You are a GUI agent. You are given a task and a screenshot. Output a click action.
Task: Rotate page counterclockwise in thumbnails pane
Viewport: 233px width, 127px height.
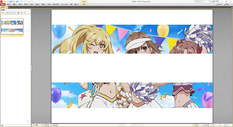[13, 13]
